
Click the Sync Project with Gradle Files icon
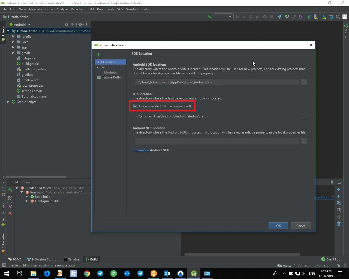tap(309, 17)
